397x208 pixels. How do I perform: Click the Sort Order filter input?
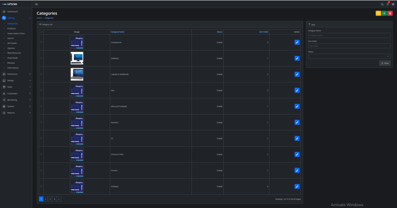[349, 46]
